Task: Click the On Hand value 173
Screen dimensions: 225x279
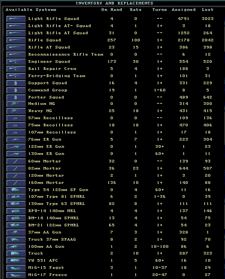Action: 112,62
